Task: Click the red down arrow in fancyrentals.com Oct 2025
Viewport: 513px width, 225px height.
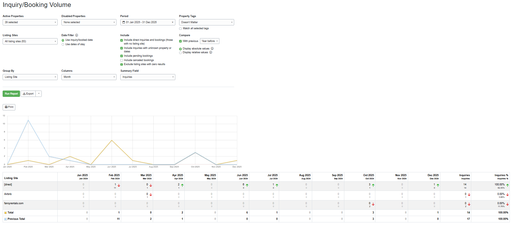Action: (x=373, y=204)
